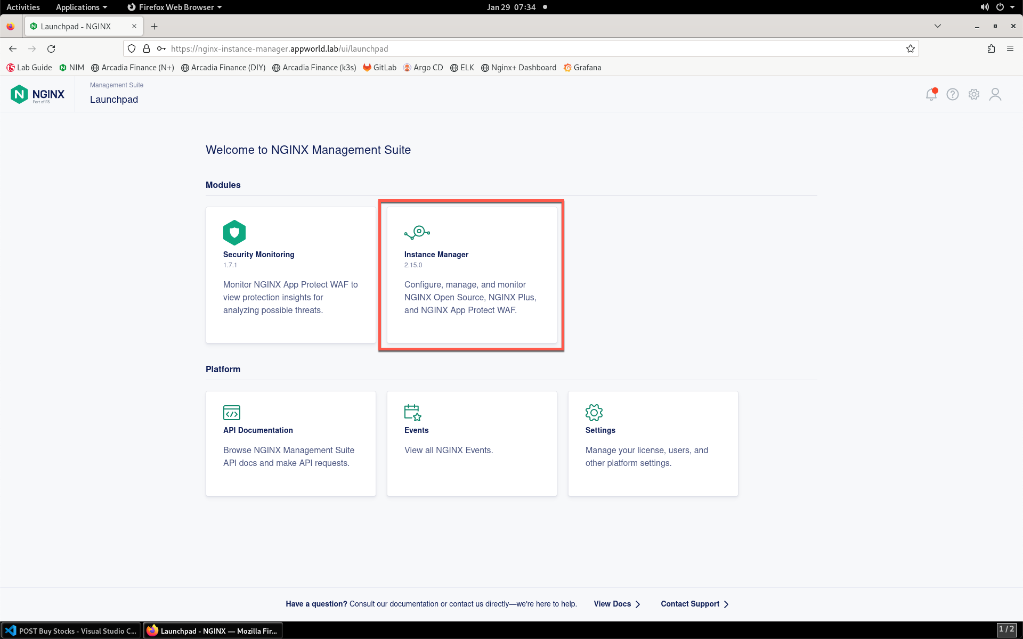This screenshot has width=1023, height=639.
Task: Reload the Launchpad page
Action: [x=51, y=48]
